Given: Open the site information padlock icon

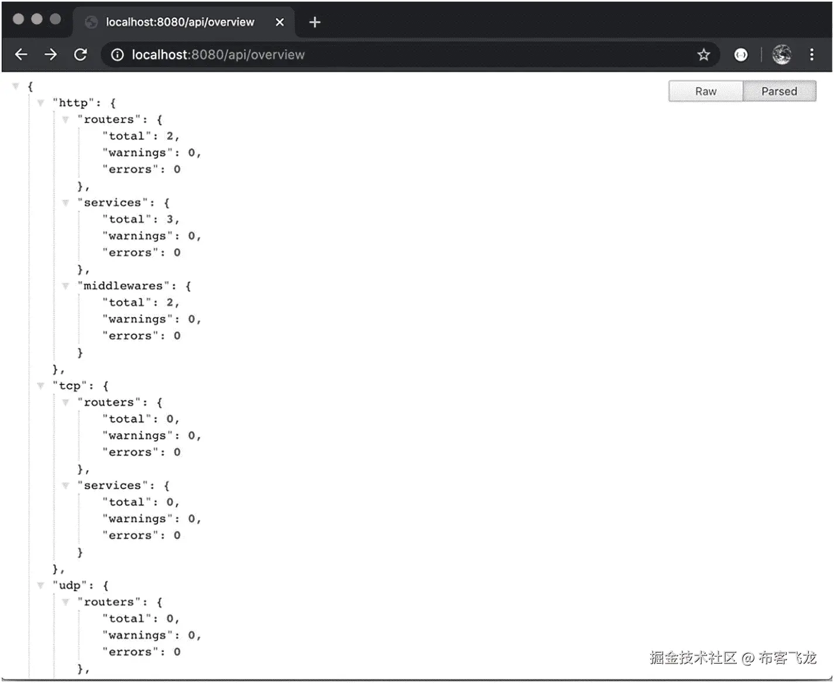Looking at the screenshot, I should click(118, 54).
